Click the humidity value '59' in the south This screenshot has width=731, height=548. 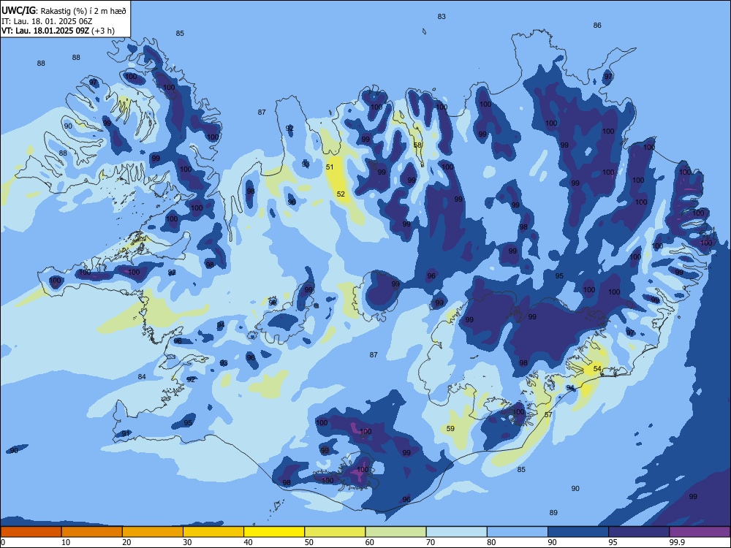click(450, 428)
